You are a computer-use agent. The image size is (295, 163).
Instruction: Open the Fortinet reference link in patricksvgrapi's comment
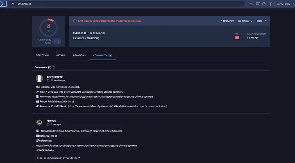pos(102,97)
